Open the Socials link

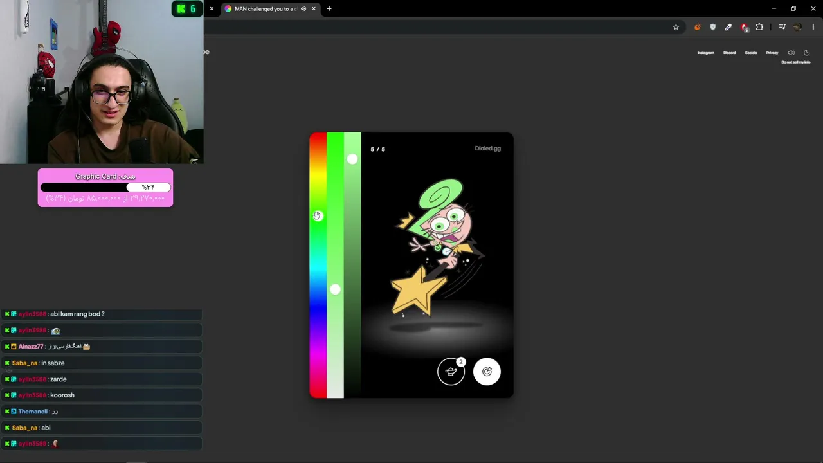click(x=751, y=53)
